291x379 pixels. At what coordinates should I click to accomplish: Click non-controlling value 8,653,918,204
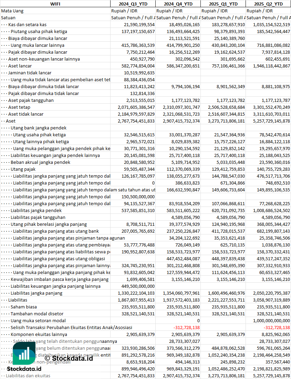(x=140, y=362)
